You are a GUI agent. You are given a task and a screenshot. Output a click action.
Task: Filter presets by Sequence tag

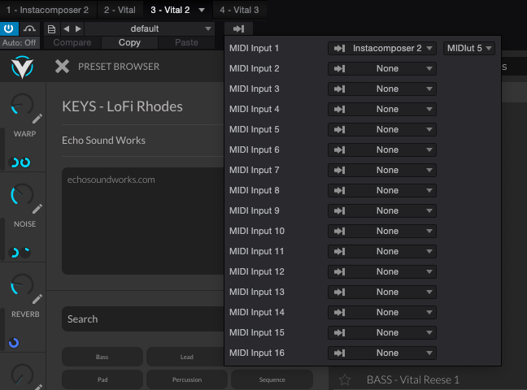pos(272,379)
